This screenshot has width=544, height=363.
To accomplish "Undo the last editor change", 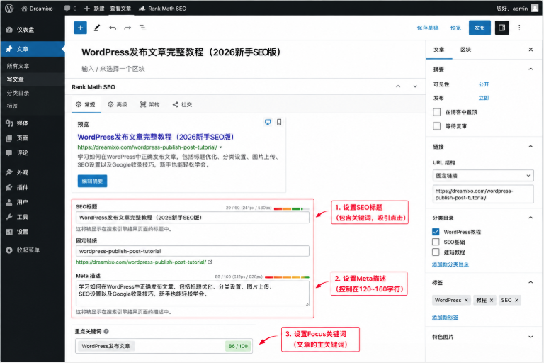I will coord(113,28).
